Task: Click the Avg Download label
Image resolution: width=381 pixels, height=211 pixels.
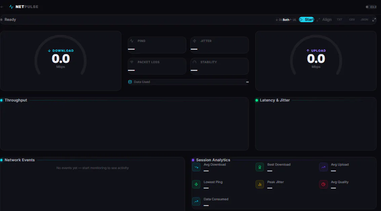Action: (215, 165)
